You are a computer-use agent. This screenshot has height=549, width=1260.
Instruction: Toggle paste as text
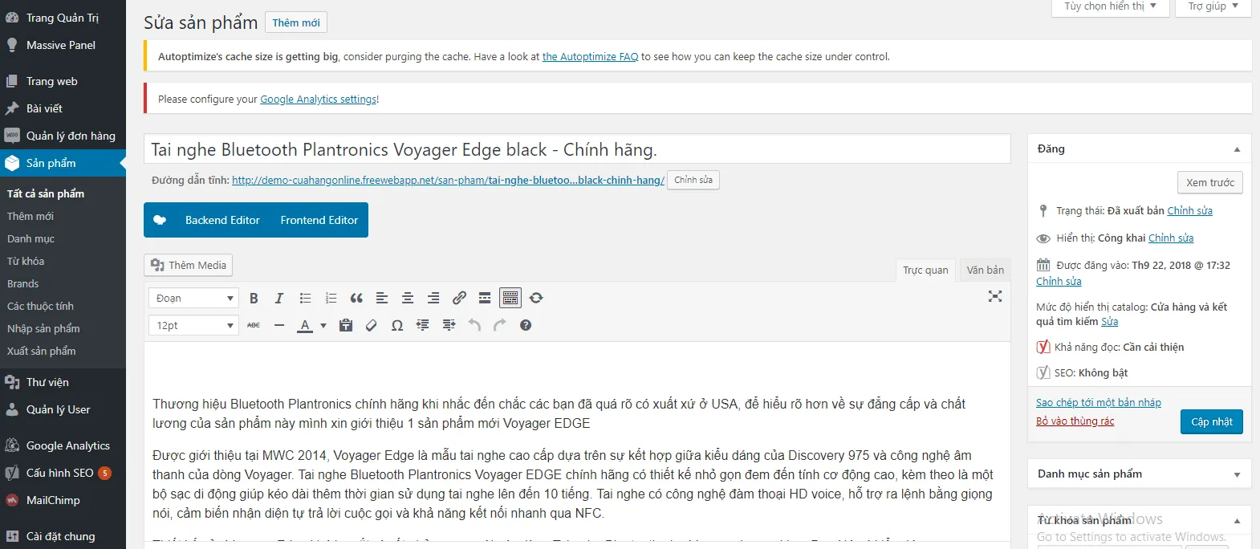point(346,325)
